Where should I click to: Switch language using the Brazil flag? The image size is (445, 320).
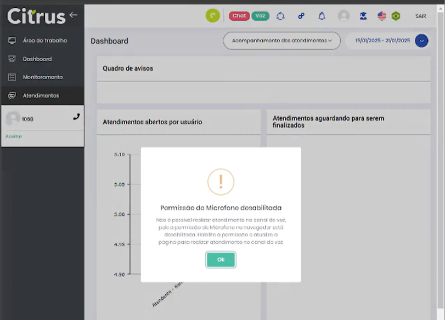pos(396,16)
